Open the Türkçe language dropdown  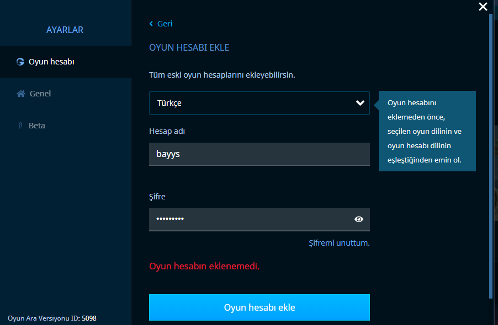point(259,103)
